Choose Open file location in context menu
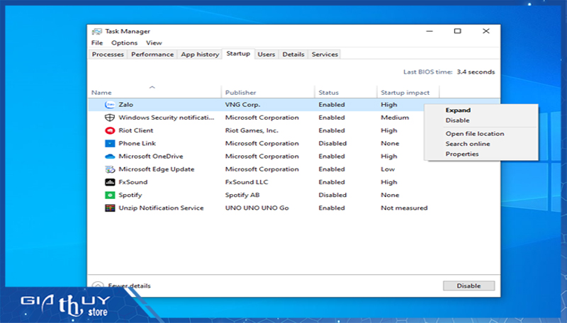 coord(475,134)
